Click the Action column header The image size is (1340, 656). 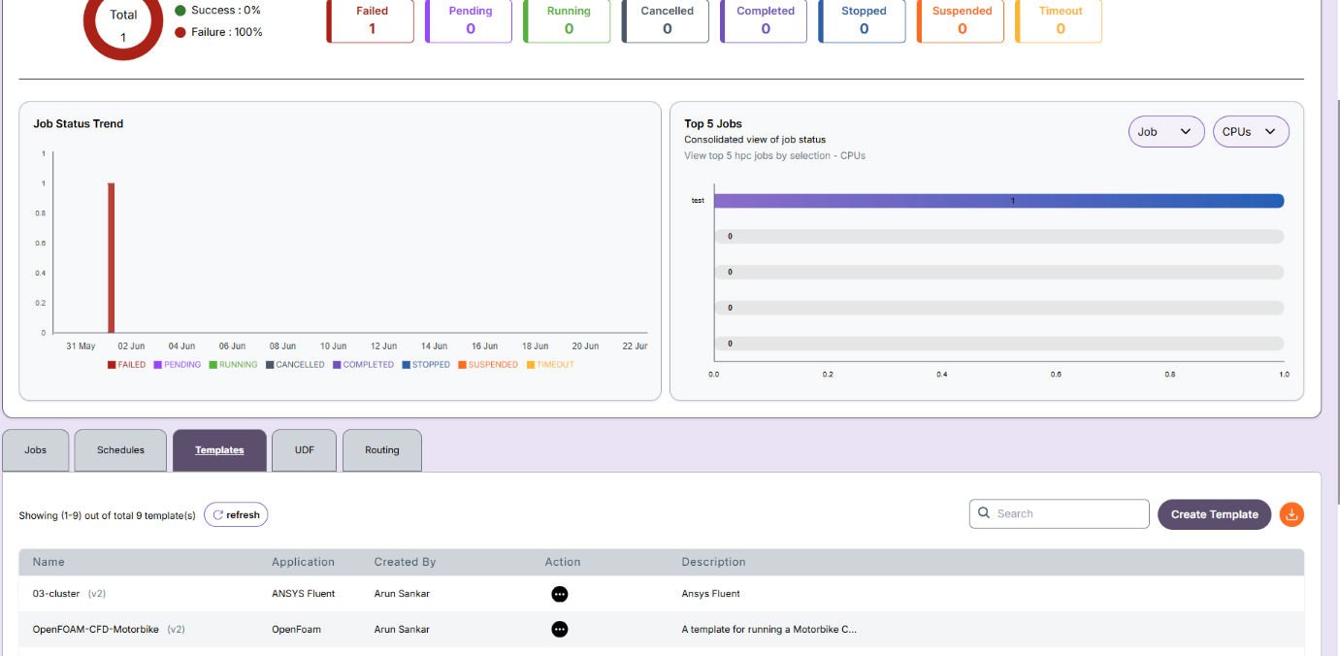(x=563, y=562)
